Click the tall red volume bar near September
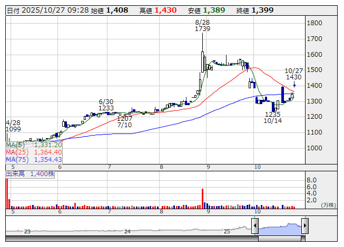 [x=202, y=199]
